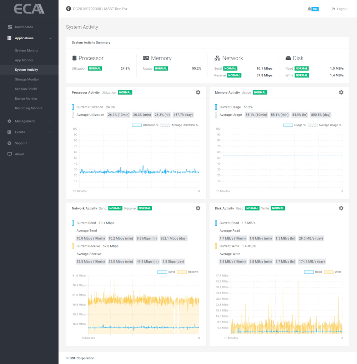Log out using the Logout link
Image resolution: width=357 pixels, height=364 pixels.
point(340,9)
